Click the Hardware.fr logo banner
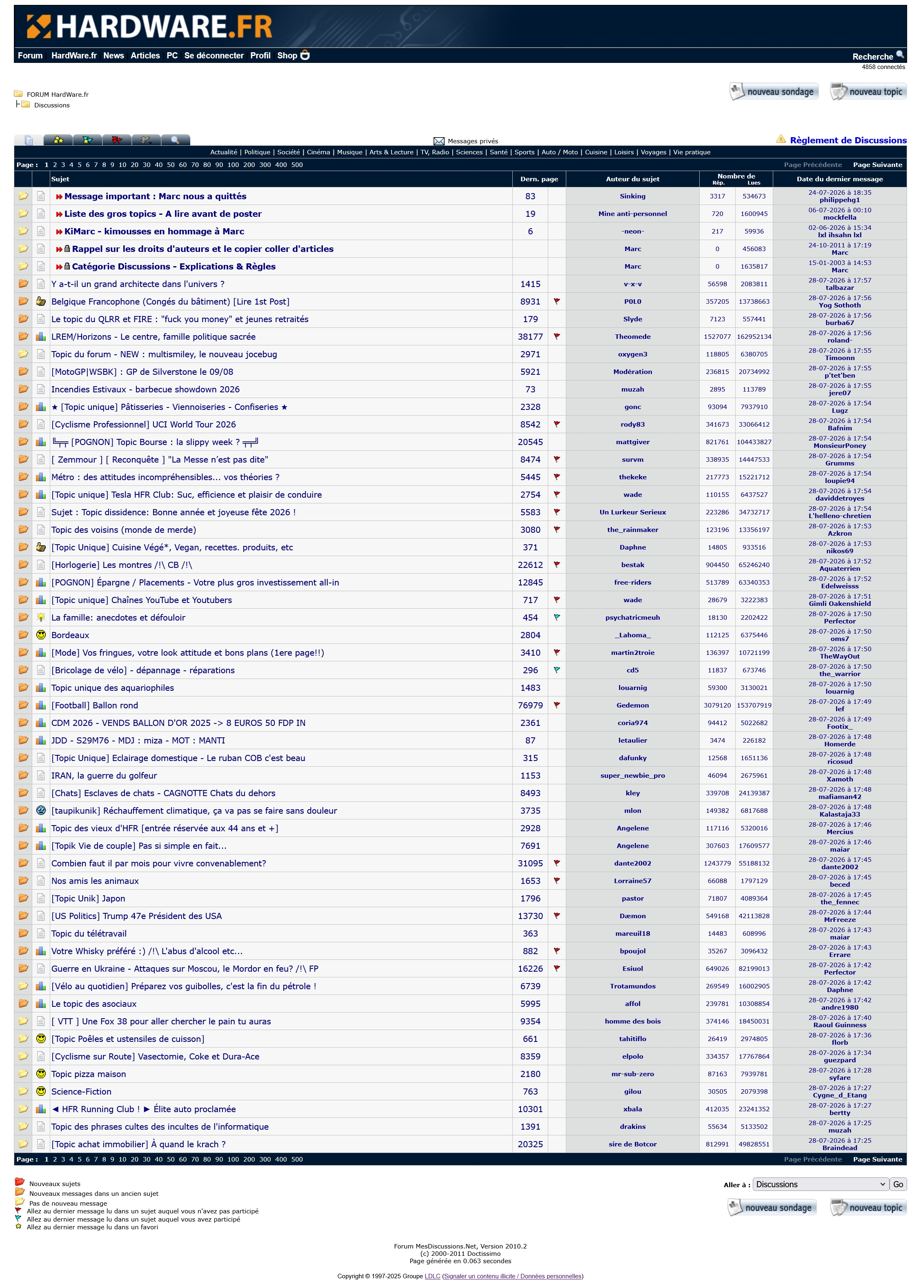 click(149, 27)
